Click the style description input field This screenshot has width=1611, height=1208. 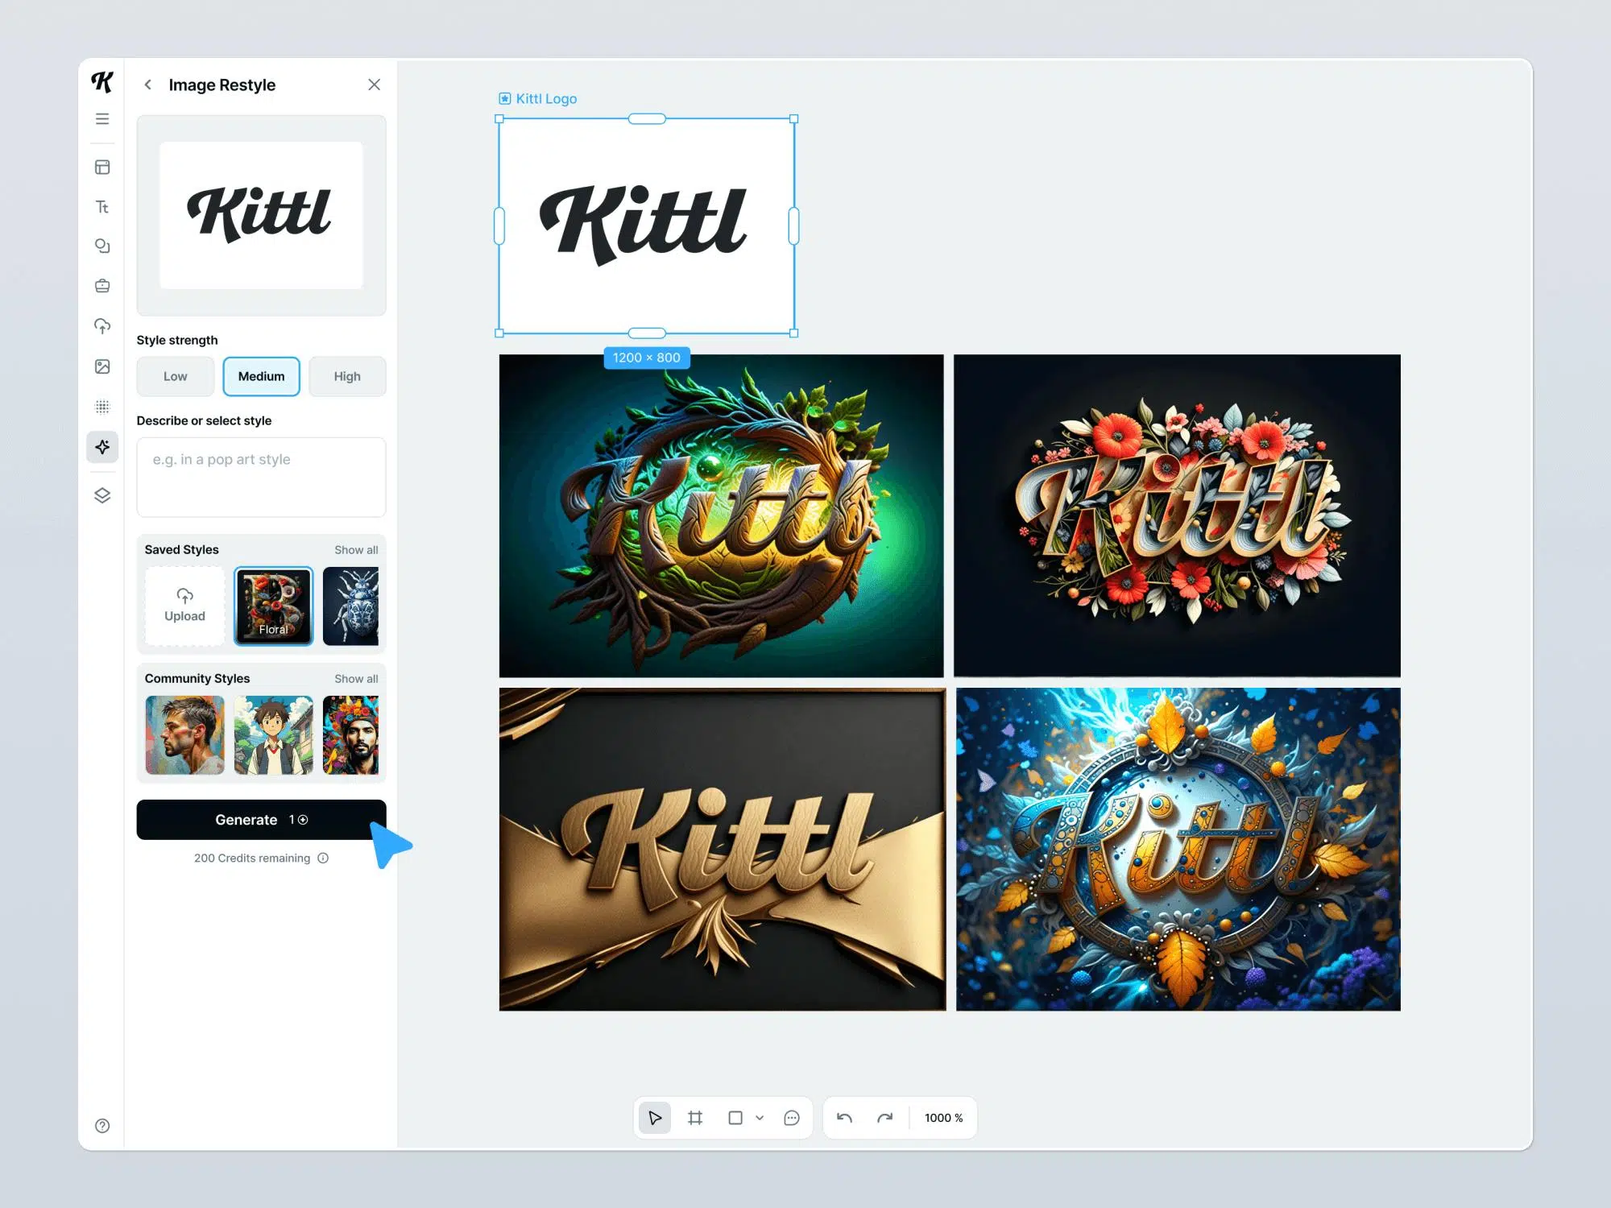(x=261, y=476)
